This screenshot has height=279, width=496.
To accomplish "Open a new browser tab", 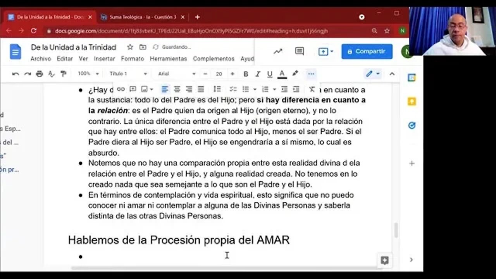I will pos(197,17).
